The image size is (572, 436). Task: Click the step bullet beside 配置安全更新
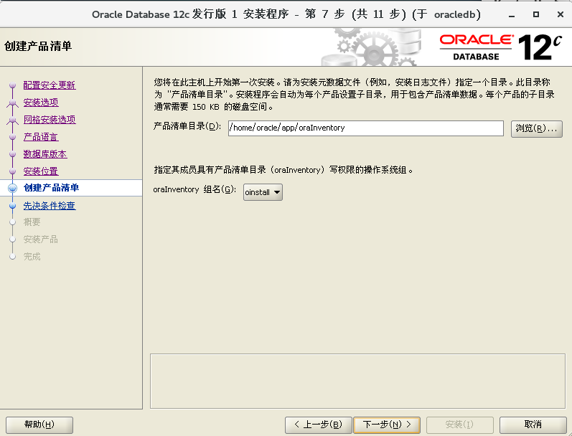coord(13,85)
